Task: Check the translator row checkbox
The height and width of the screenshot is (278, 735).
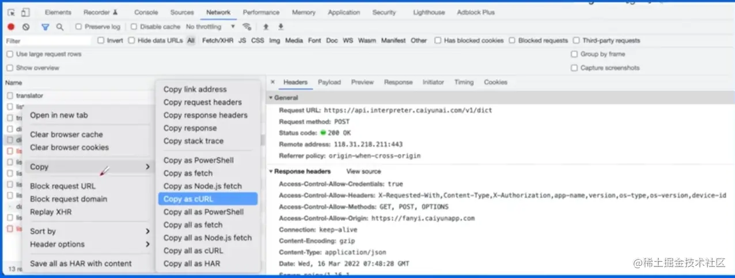Action: (x=10, y=96)
